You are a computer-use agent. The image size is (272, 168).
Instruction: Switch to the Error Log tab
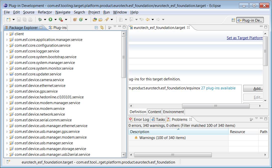(x=139, y=120)
